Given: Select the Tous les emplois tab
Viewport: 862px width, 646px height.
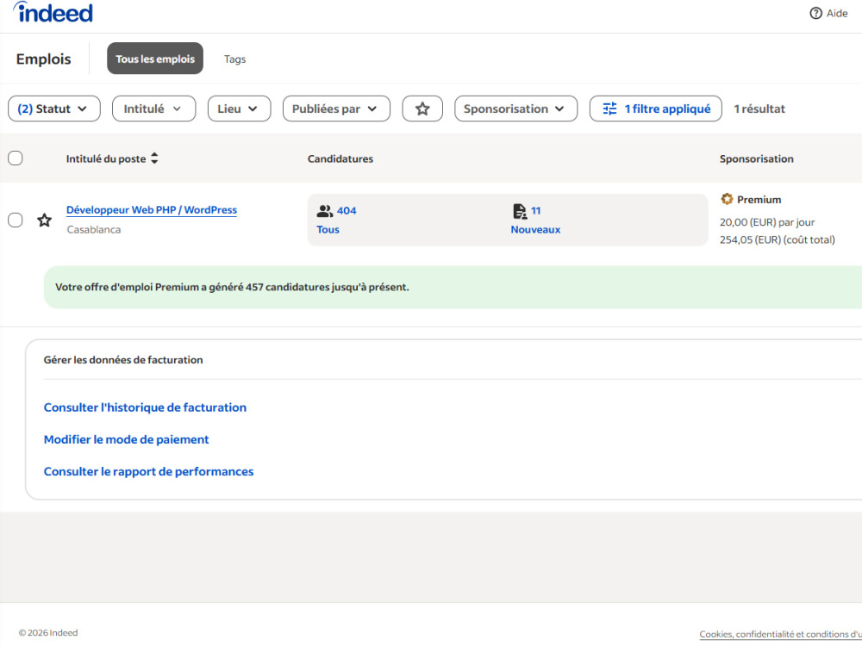Looking at the screenshot, I should click(x=155, y=59).
